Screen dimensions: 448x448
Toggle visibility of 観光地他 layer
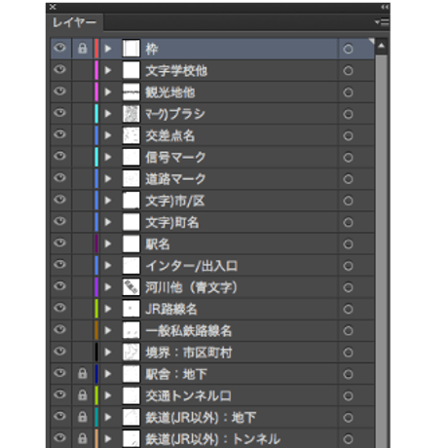coord(60,92)
